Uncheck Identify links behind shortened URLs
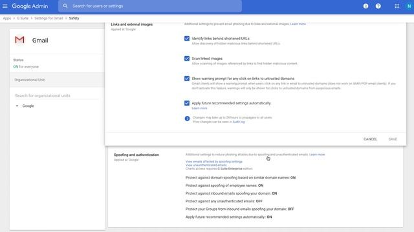This screenshot has height=232, width=414. [x=187, y=39]
